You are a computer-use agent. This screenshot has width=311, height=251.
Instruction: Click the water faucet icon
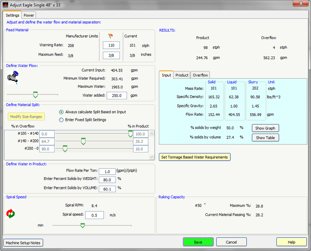(13, 78)
